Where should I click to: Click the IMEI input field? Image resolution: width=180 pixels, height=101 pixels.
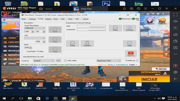(x=91, y=26)
